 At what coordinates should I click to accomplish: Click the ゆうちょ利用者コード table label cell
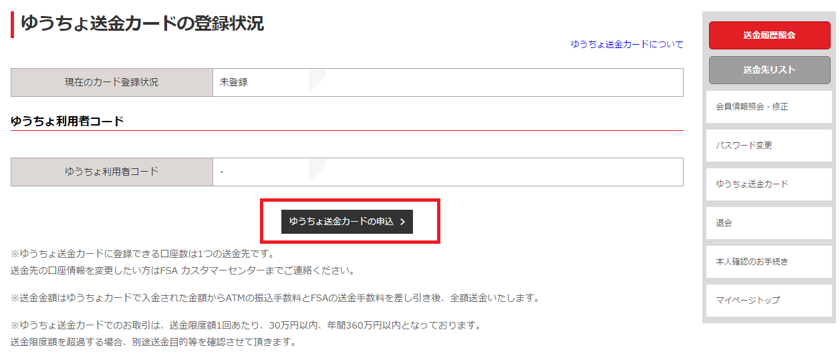click(x=112, y=172)
